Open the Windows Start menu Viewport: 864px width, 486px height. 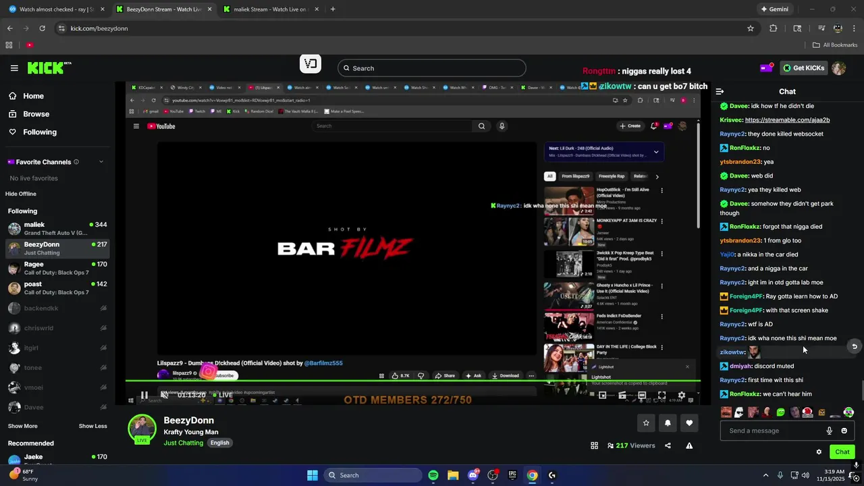(313, 475)
